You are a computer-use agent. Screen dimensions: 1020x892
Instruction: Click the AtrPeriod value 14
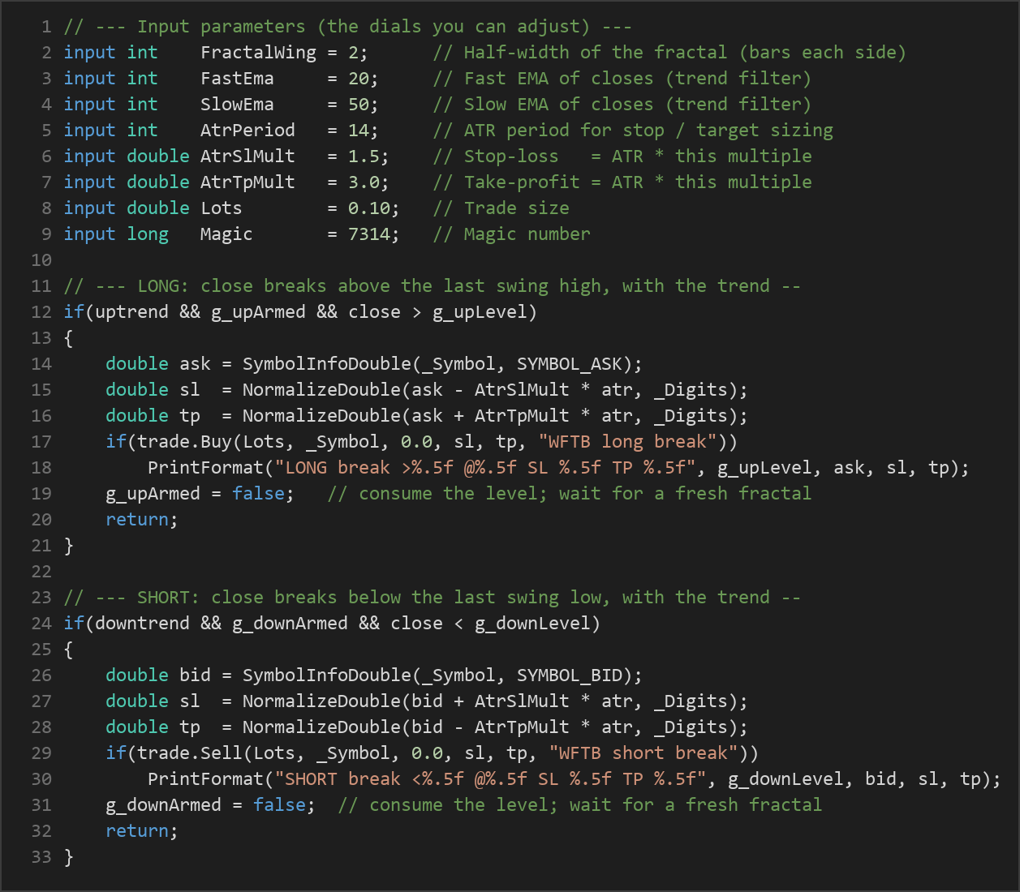(359, 131)
